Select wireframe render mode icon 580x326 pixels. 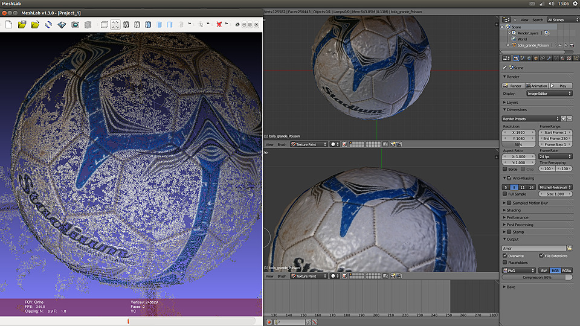tap(126, 25)
